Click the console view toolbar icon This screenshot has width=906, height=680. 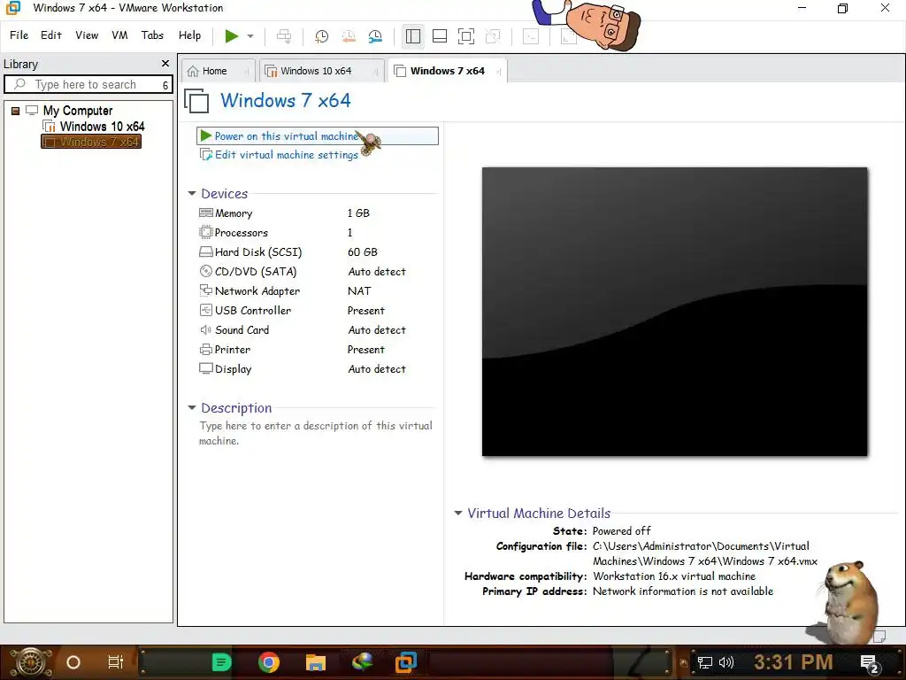531,36
